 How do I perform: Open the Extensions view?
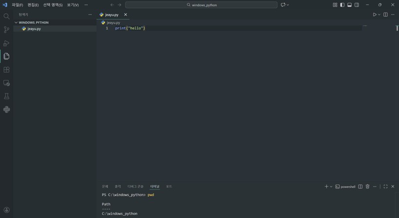[x=6, y=70]
